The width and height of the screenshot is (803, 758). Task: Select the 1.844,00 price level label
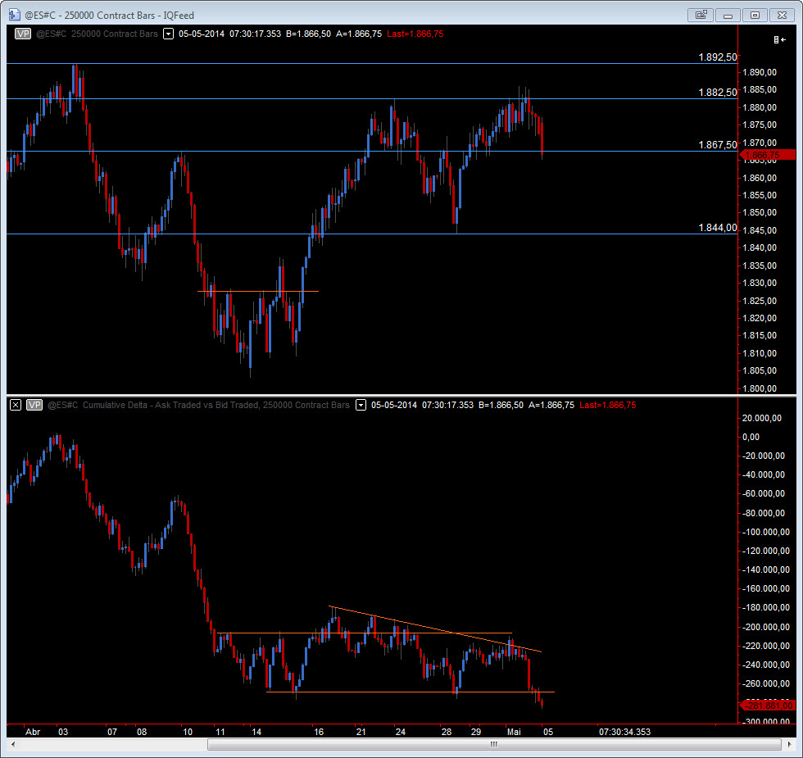point(717,228)
